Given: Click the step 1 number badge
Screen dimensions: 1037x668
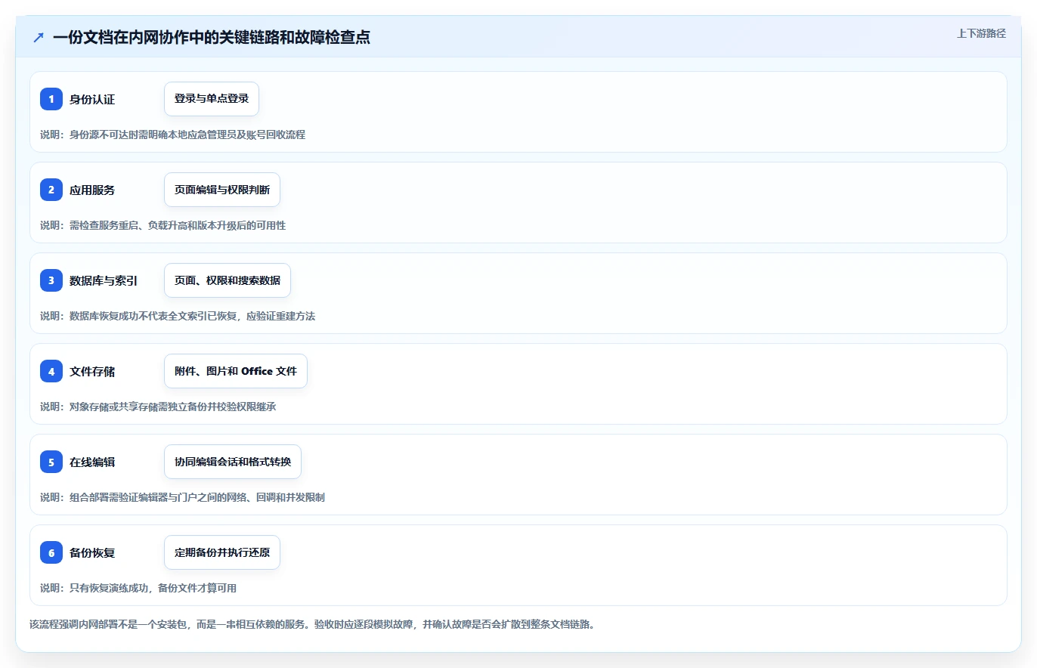Looking at the screenshot, I should [51, 99].
